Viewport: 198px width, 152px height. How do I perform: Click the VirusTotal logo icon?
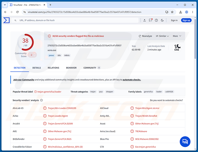pyautogui.click(x=7, y=20)
